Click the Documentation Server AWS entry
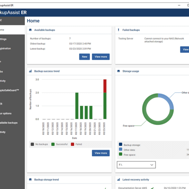Viewport: 189px width, 189px height. coord(132,188)
